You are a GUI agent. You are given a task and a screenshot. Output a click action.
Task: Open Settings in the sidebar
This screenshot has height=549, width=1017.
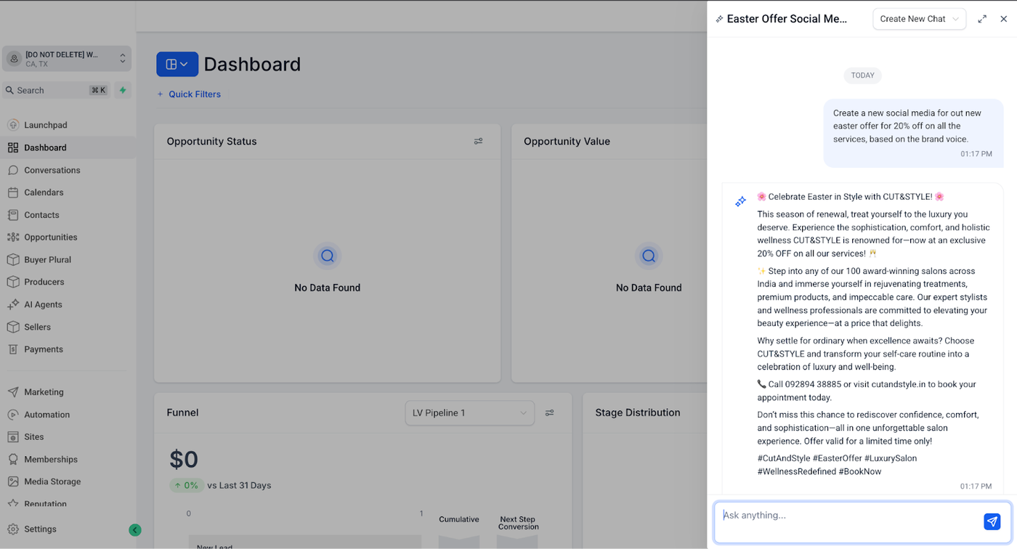coord(40,529)
